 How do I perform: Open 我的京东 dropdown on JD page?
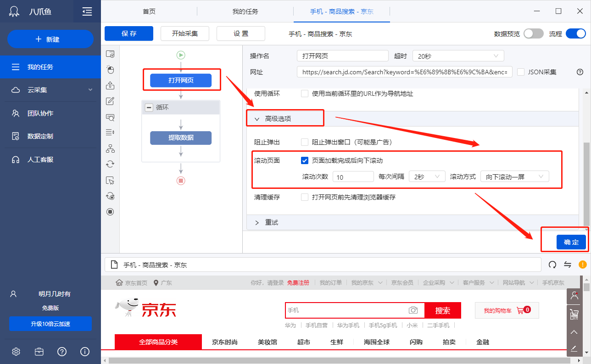[367, 283]
